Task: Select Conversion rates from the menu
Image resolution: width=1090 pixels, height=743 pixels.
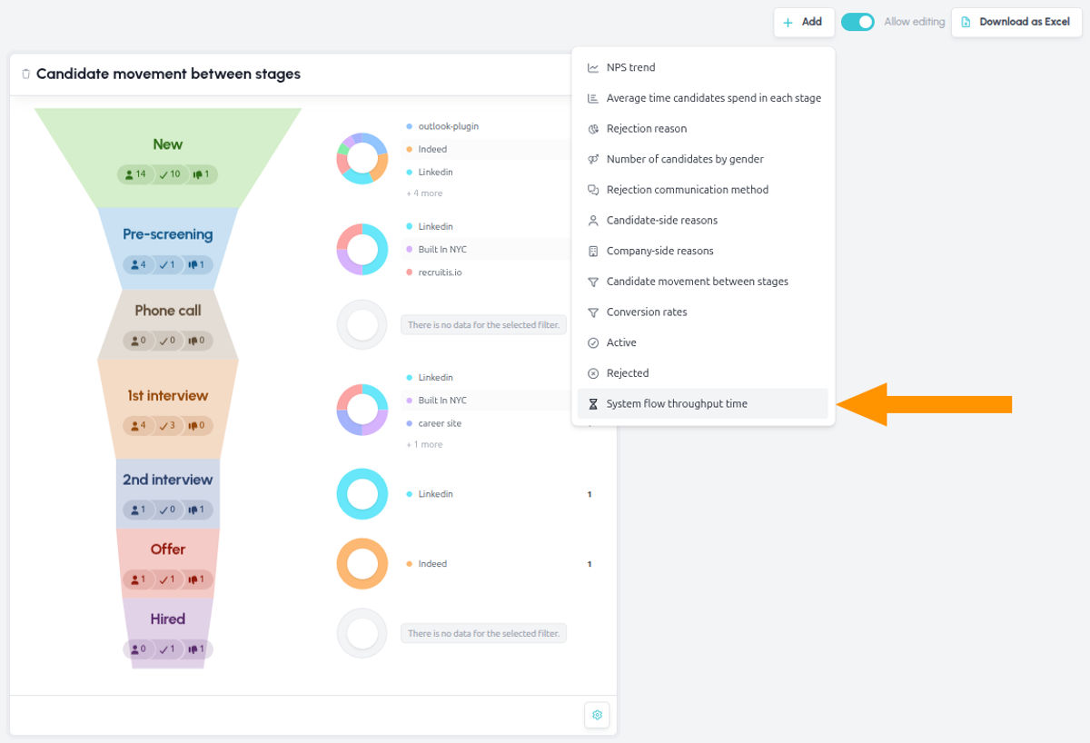Action: coord(703,312)
